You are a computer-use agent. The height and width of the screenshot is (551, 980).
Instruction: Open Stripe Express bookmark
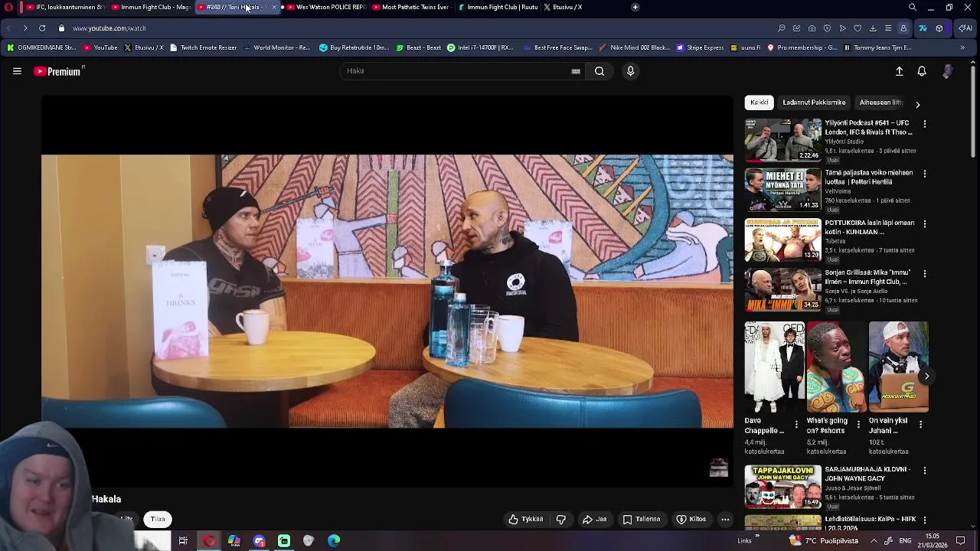coord(700,47)
